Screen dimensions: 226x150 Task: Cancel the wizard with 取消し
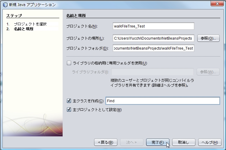pos(183,142)
